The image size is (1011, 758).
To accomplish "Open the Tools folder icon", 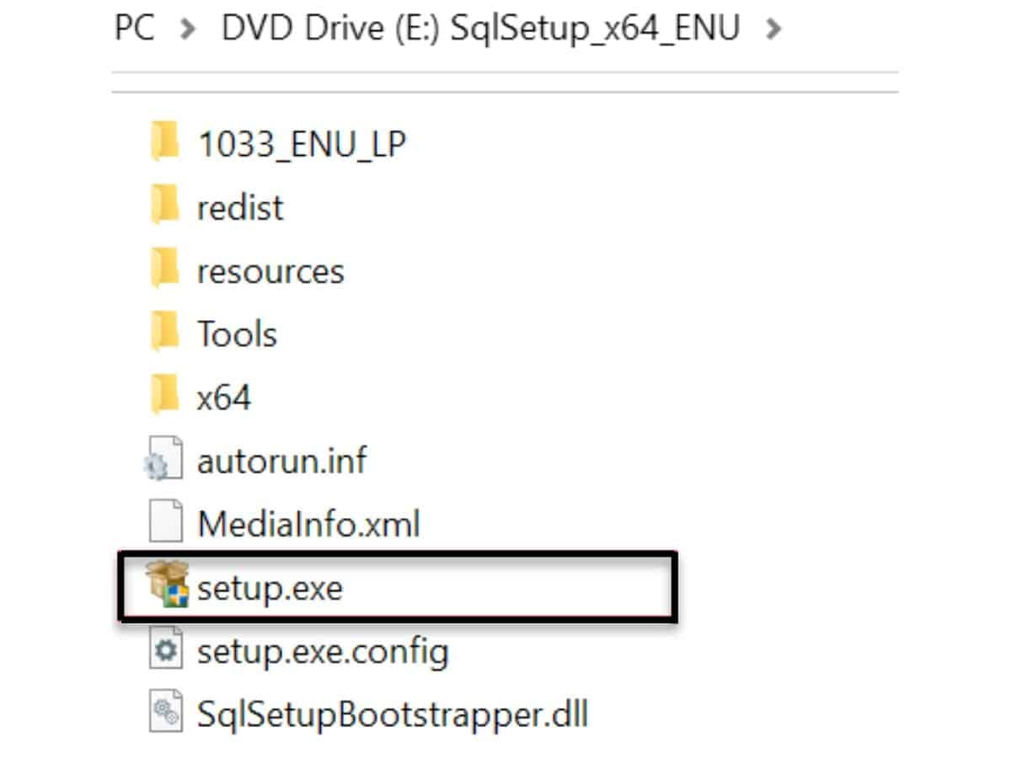I will (x=165, y=331).
